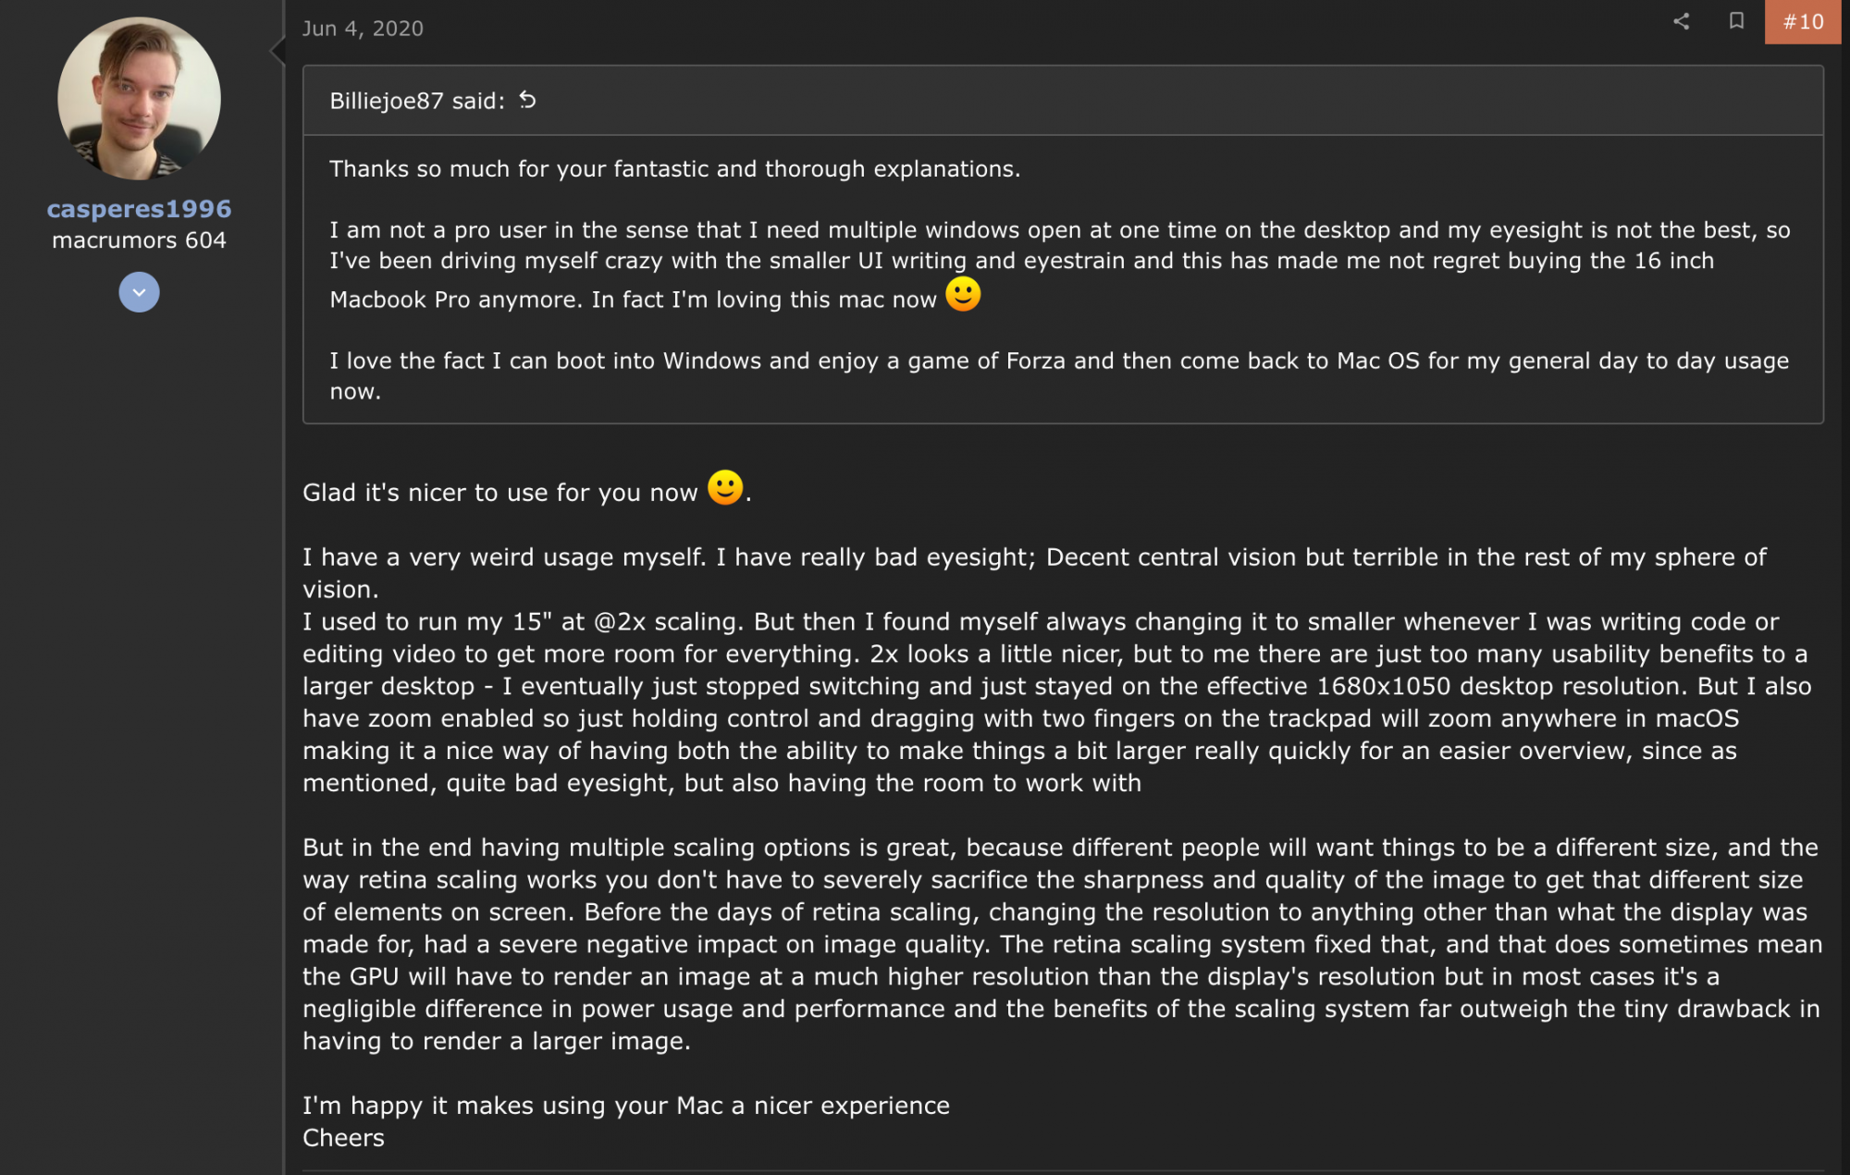Click the 'macrumors 604' user title
Screen dimensions: 1850x1175
(139, 240)
